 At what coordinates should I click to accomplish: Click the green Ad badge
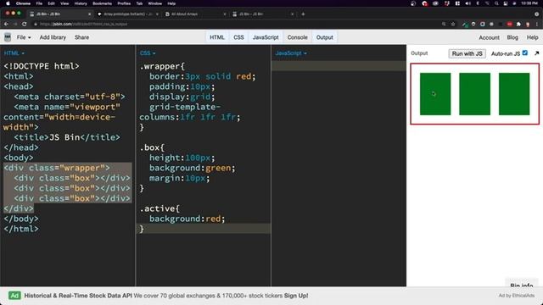(14, 296)
